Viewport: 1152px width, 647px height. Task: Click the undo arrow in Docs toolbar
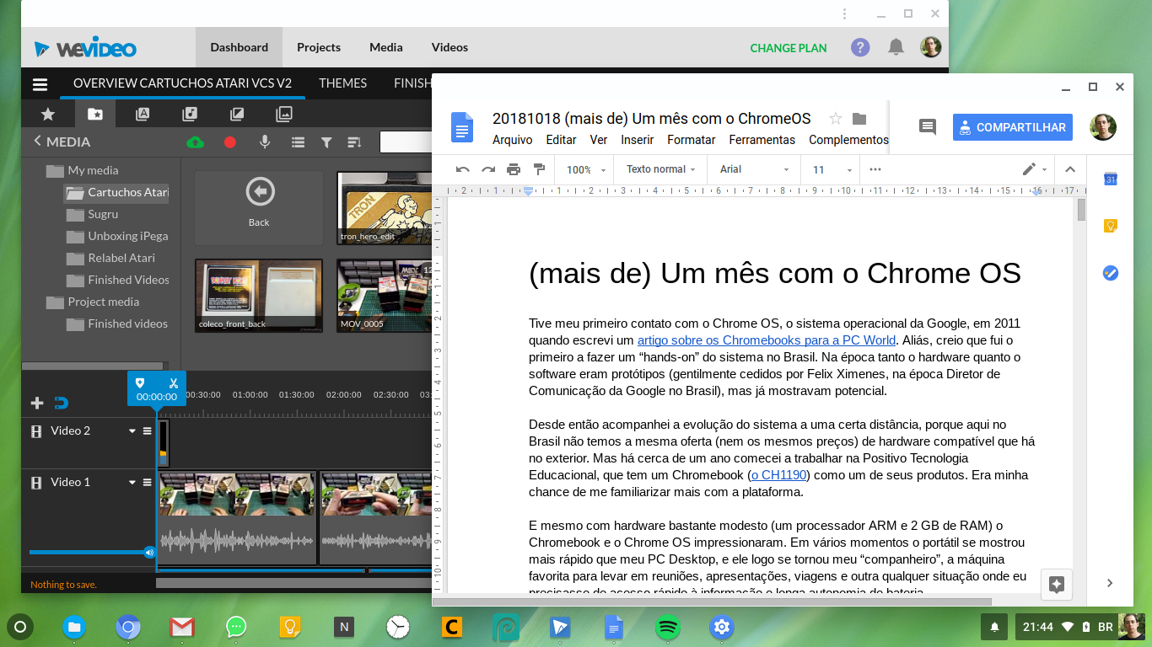click(463, 169)
